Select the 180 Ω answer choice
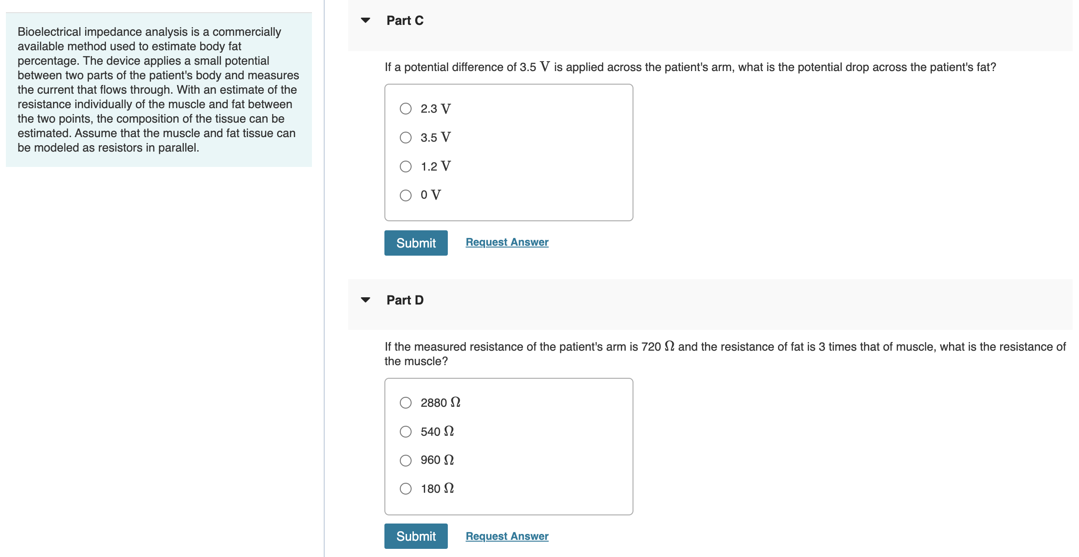 coord(406,489)
